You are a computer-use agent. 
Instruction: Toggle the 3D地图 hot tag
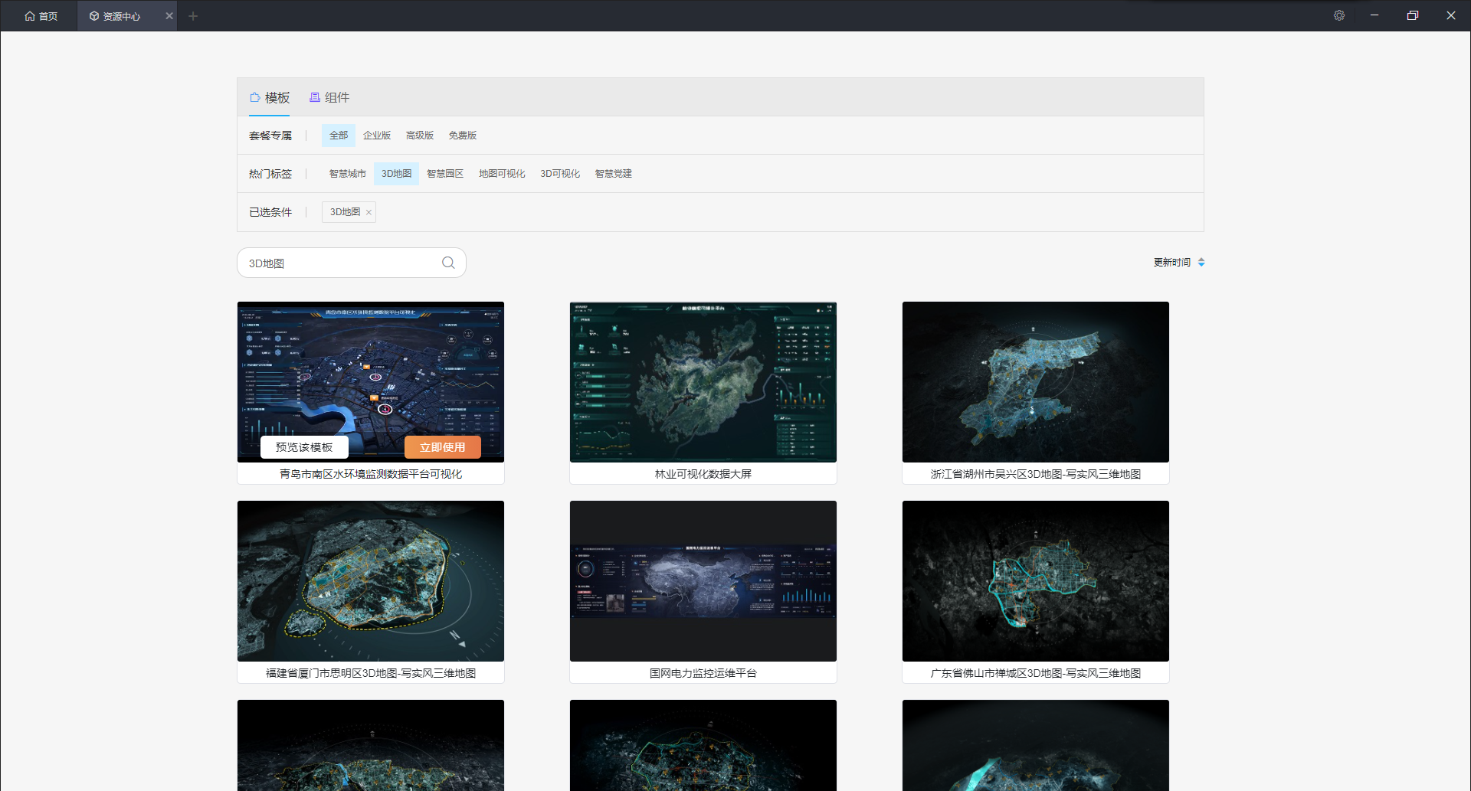(397, 174)
